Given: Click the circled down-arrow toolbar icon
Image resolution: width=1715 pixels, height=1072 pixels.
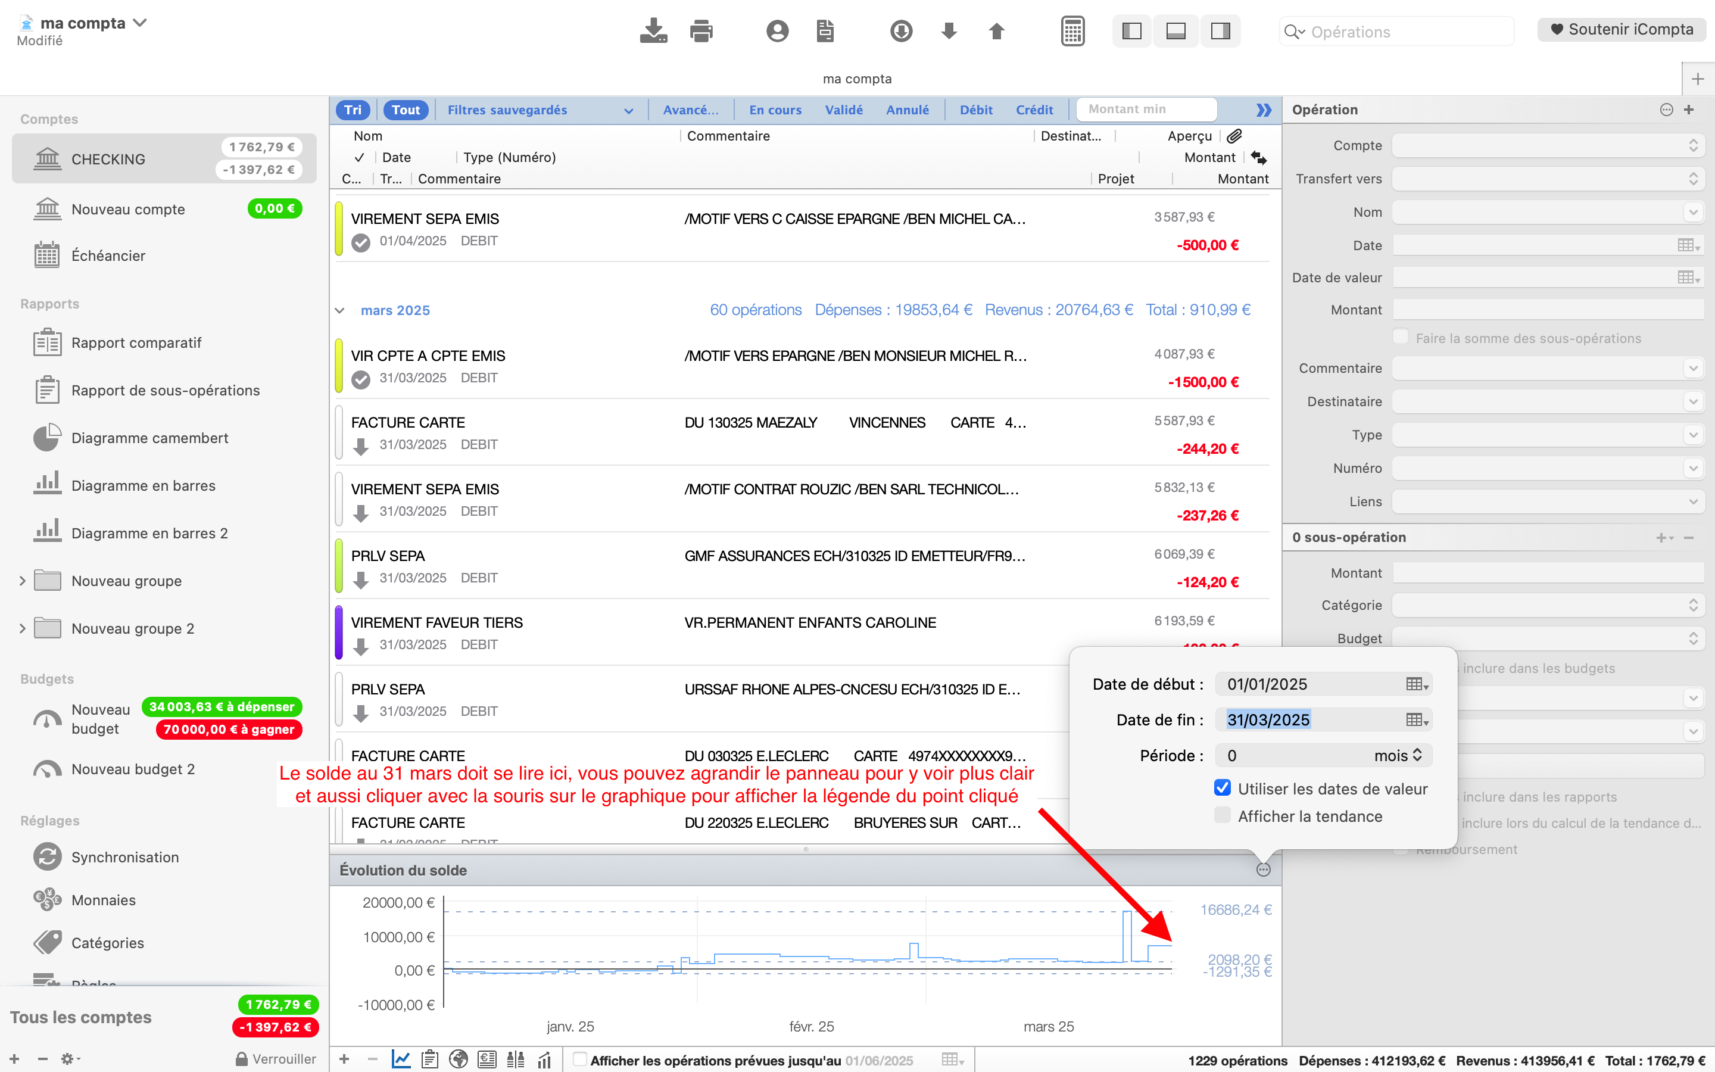Looking at the screenshot, I should click(x=901, y=31).
